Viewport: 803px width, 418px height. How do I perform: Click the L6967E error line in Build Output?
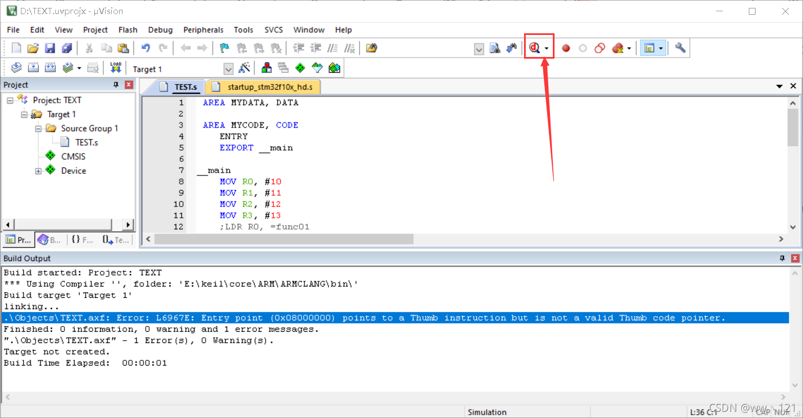tap(395, 318)
